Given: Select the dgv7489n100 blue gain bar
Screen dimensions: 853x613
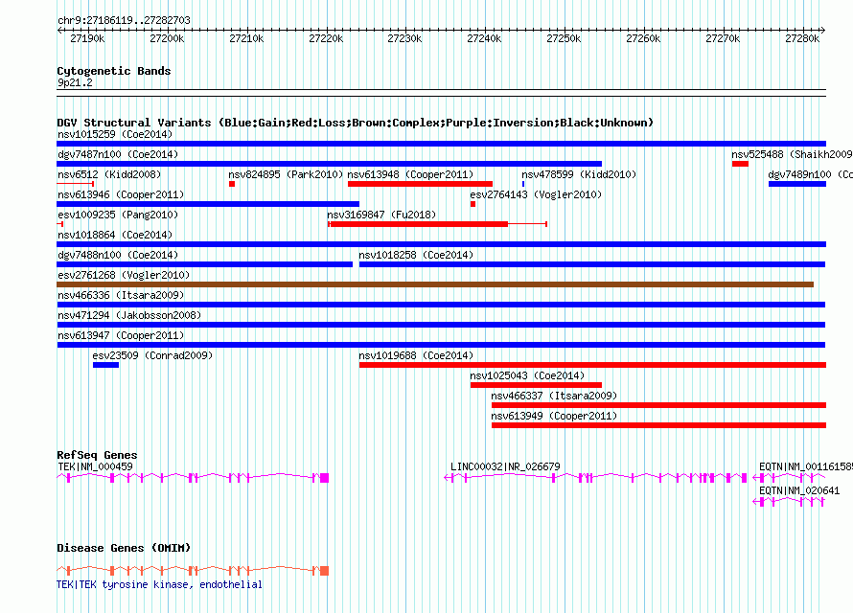Looking at the screenshot, I should click(x=797, y=184).
